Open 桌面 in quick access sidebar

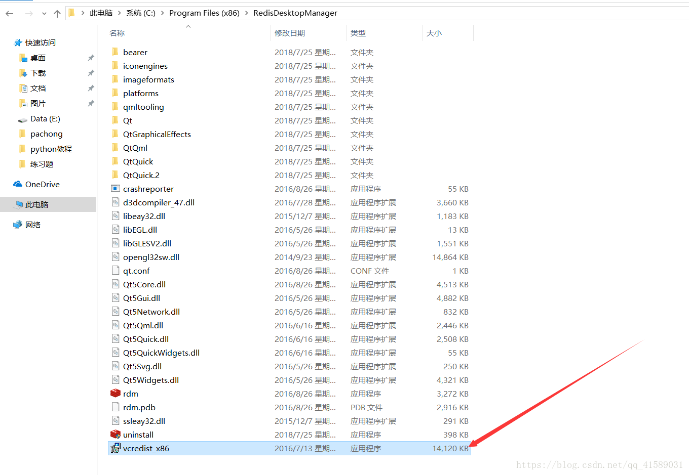(x=38, y=58)
